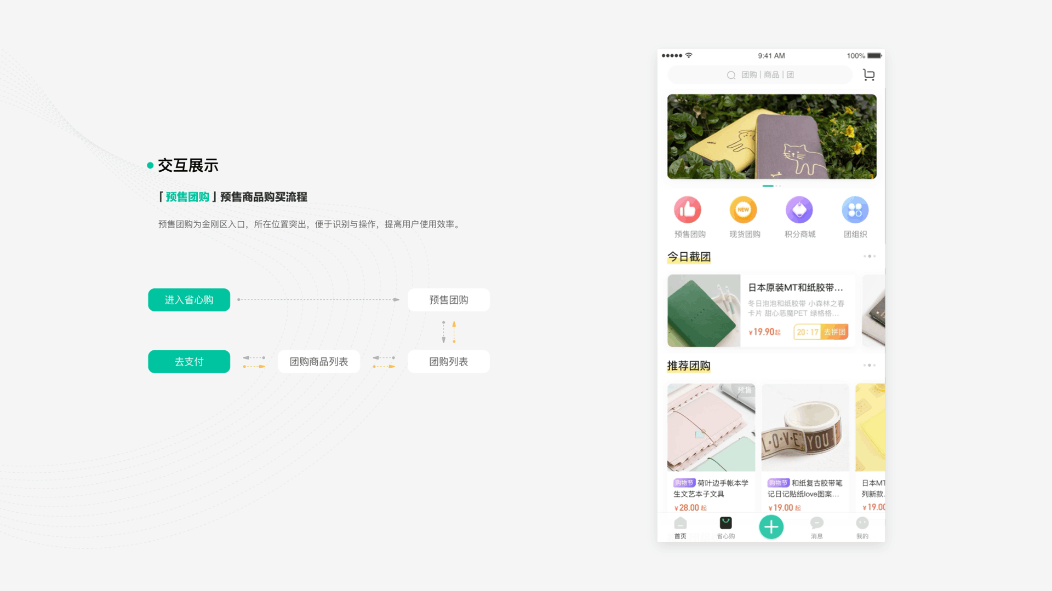1052x591 pixels.
Task: Click the 推荐团购 section heading
Action: pyautogui.click(x=689, y=366)
